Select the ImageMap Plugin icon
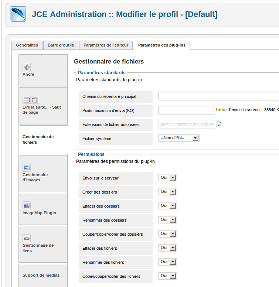 pos(27,205)
